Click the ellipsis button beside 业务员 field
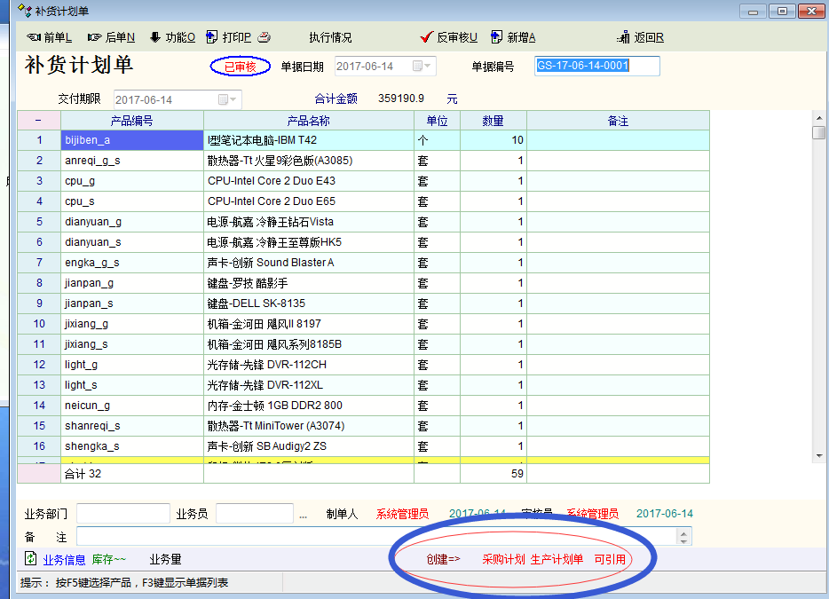Image resolution: width=829 pixels, height=599 pixels. pyautogui.click(x=303, y=514)
